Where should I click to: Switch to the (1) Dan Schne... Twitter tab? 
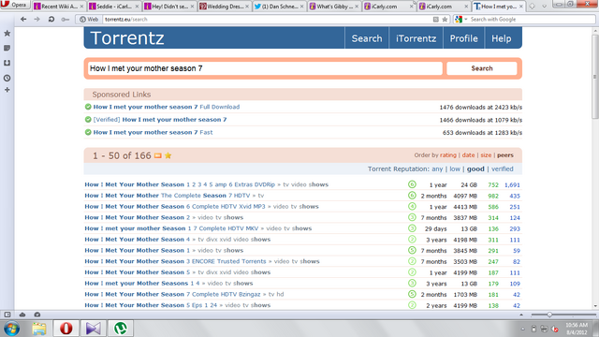[x=279, y=7]
